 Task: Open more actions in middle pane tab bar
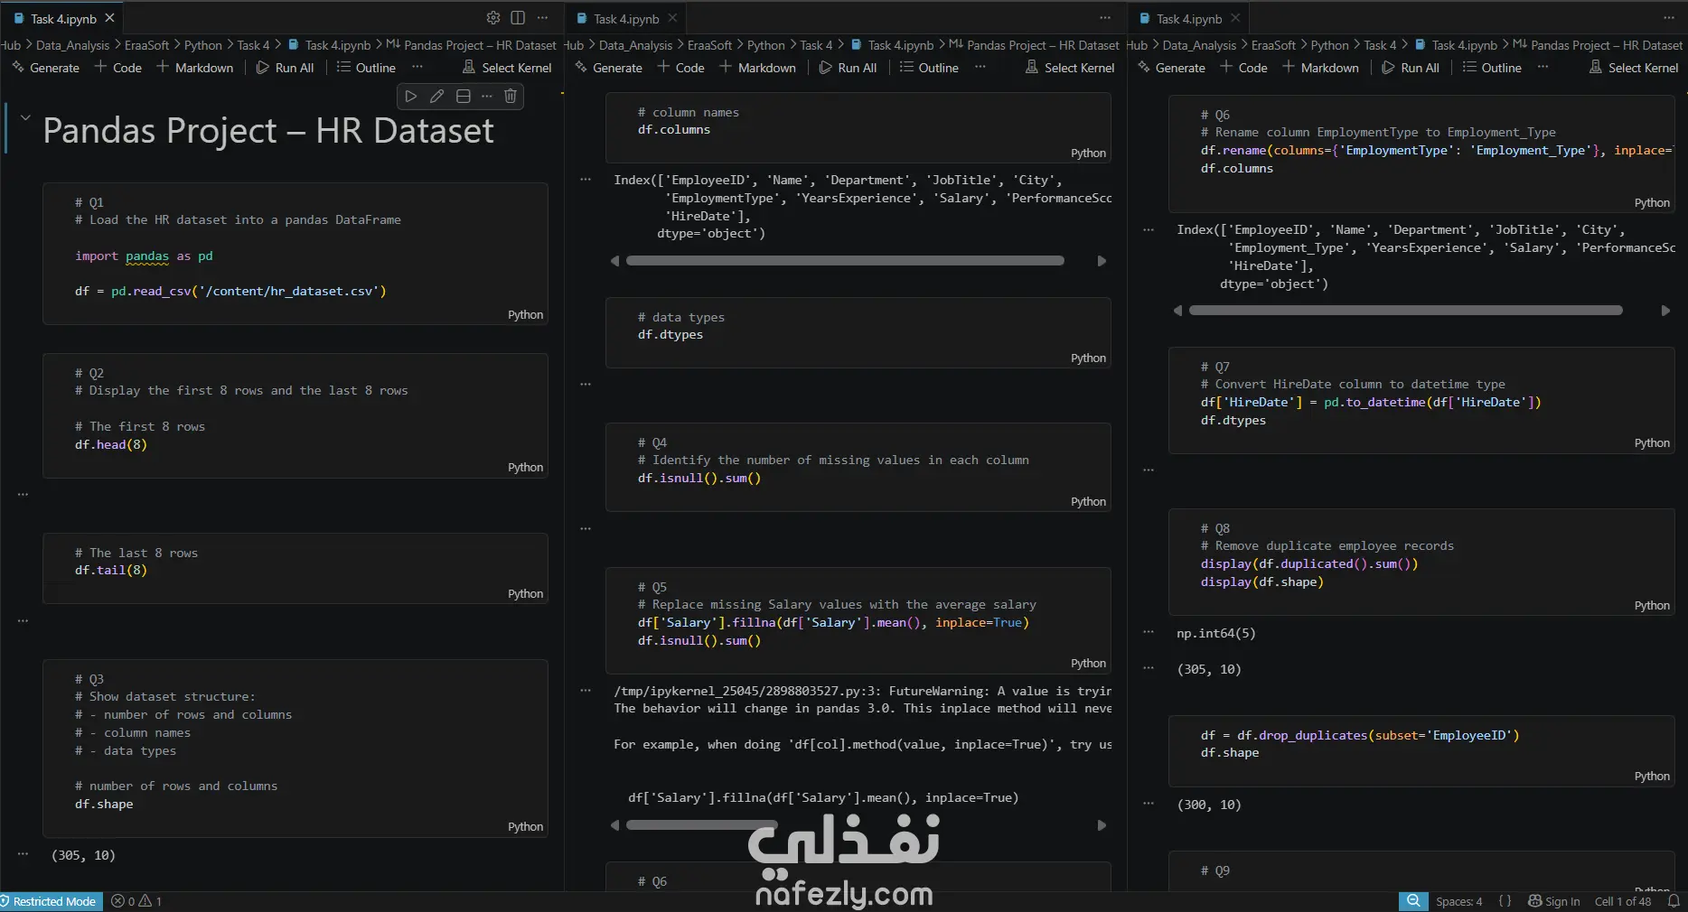pos(1105,17)
